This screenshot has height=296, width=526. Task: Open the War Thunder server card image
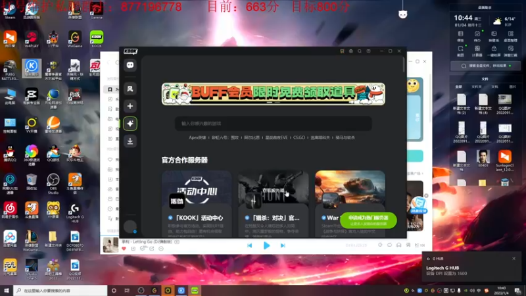coord(350,187)
